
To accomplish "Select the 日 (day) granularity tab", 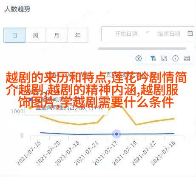I will point(14,35).
